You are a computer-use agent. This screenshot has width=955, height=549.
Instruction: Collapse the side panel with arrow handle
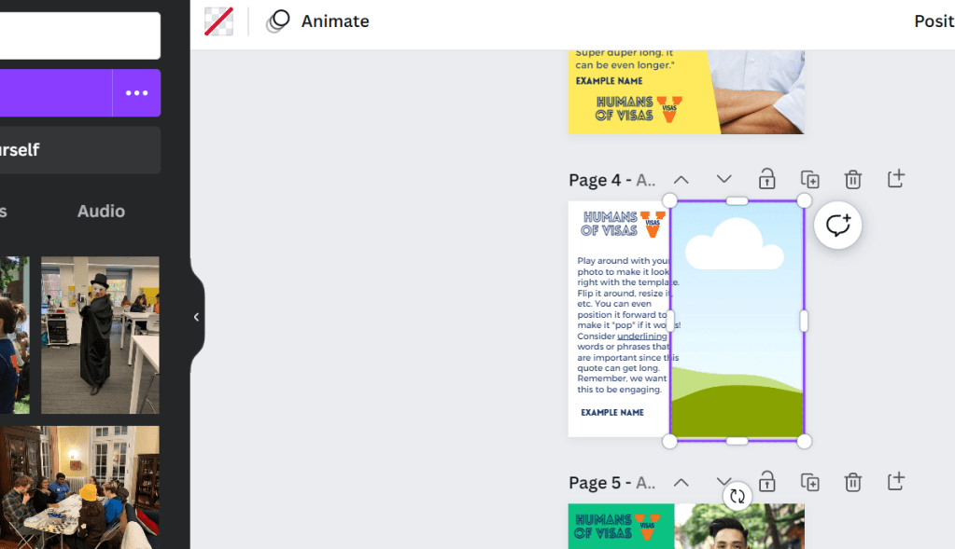coord(196,317)
